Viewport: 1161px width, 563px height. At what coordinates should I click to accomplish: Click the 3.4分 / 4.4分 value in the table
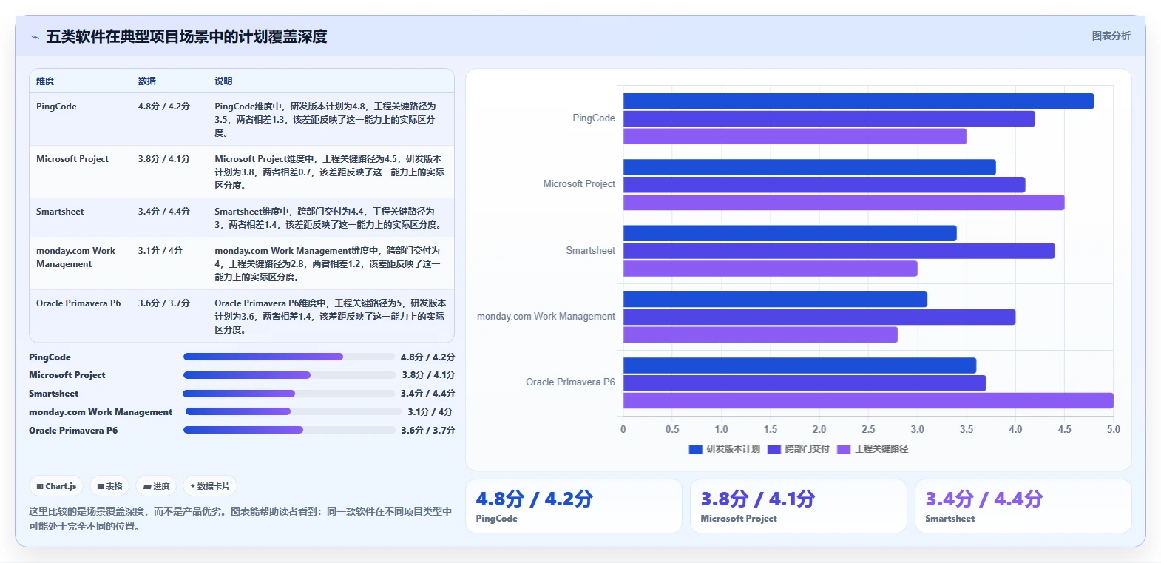(x=164, y=212)
